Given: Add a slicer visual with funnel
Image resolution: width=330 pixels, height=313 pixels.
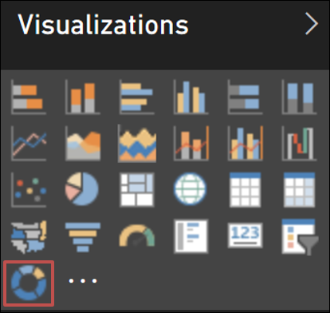Looking at the screenshot, I should (x=301, y=237).
